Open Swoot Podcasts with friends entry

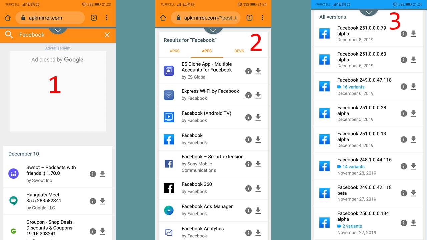58,174
